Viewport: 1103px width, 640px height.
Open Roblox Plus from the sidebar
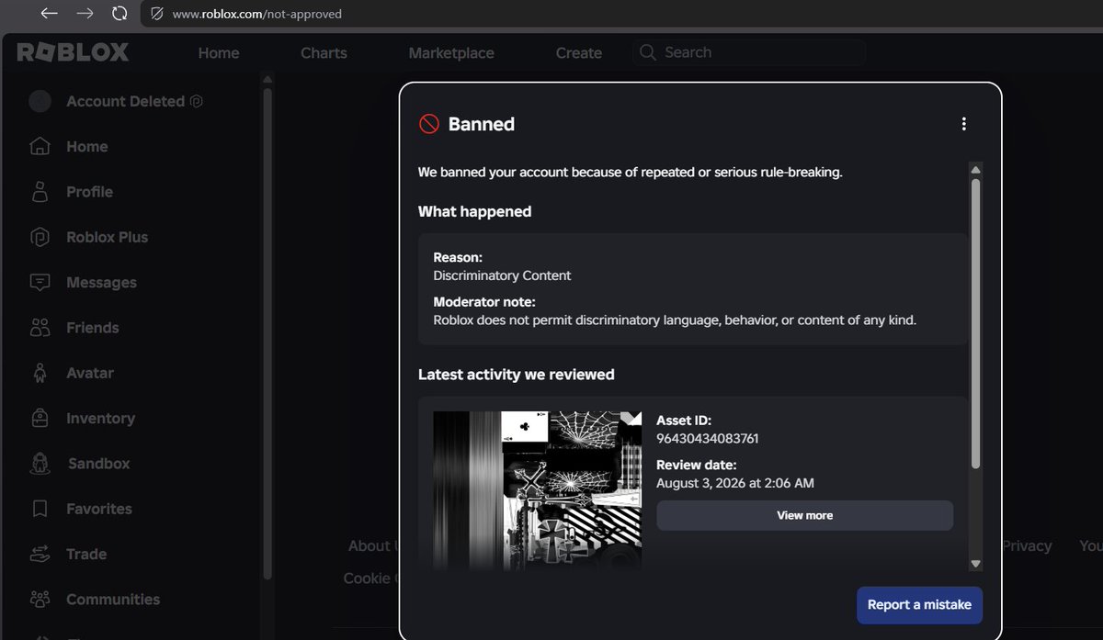coord(107,237)
